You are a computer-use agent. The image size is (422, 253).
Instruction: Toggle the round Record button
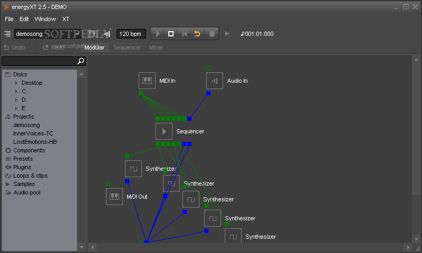(212, 34)
